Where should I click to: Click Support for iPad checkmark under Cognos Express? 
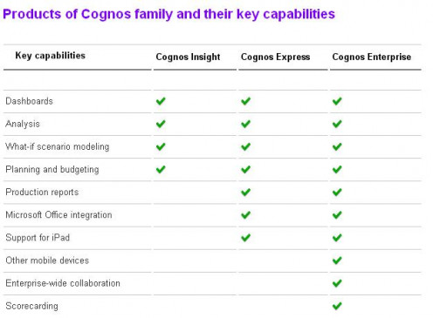point(245,238)
